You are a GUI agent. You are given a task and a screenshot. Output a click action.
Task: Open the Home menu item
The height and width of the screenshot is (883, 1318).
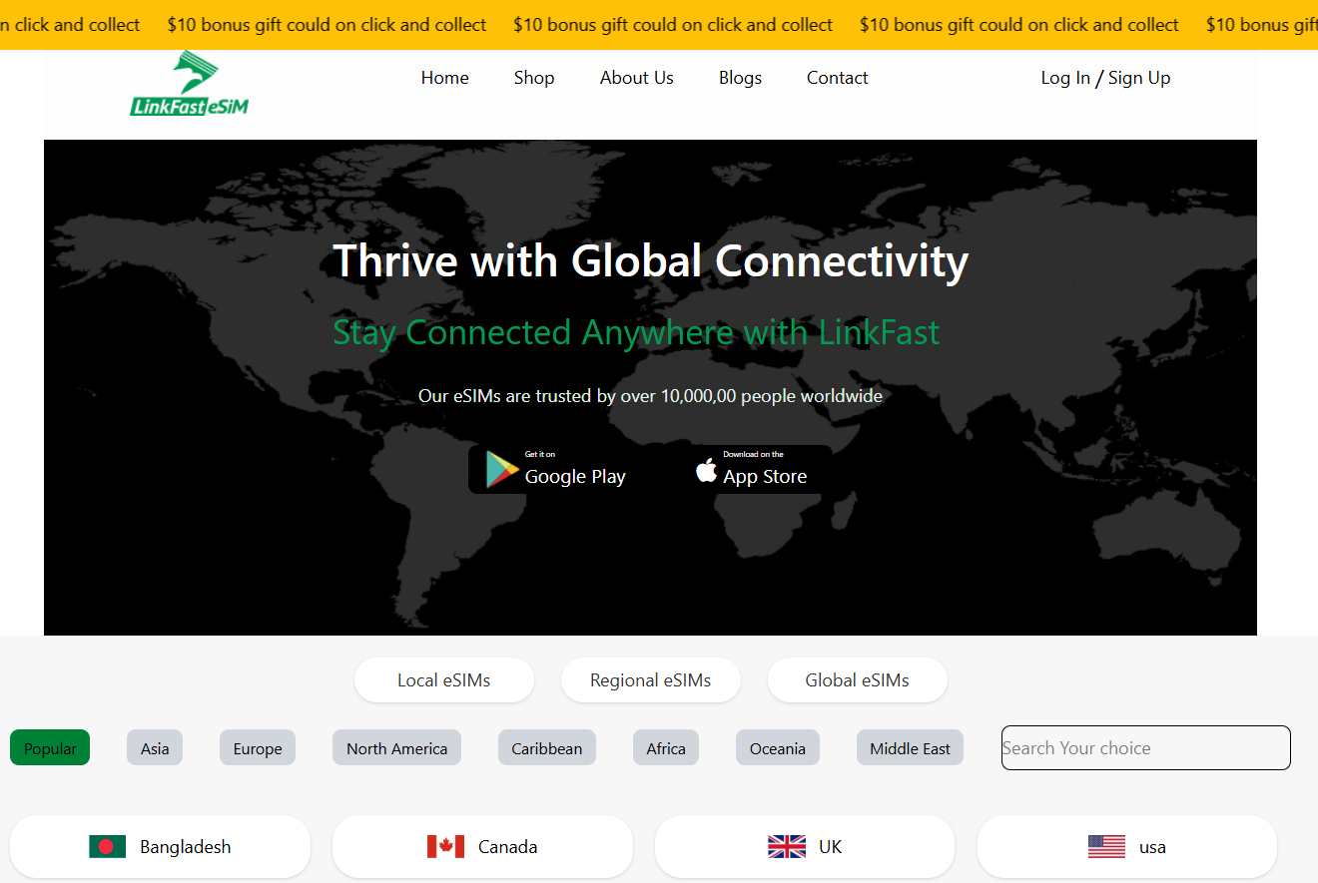444,78
